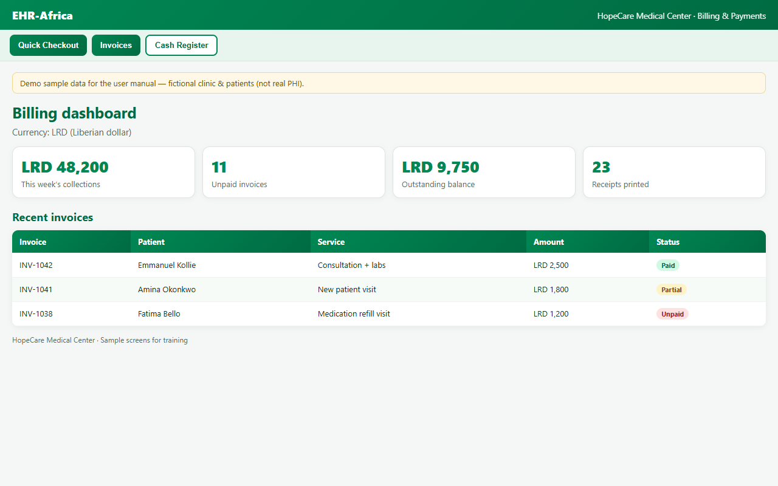
Task: Click patient name Emmanuel Kollie
Action: click(x=167, y=265)
